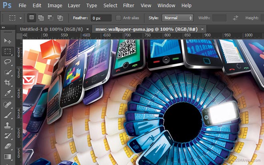This screenshot has height=165, width=264.
Task: Open the File menu
Action: click(22, 5)
